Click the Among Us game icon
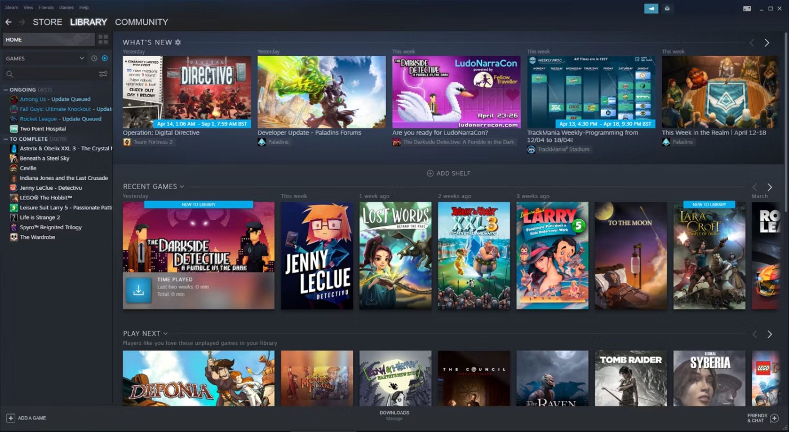Viewport: 789px width, 432px height. pos(14,99)
